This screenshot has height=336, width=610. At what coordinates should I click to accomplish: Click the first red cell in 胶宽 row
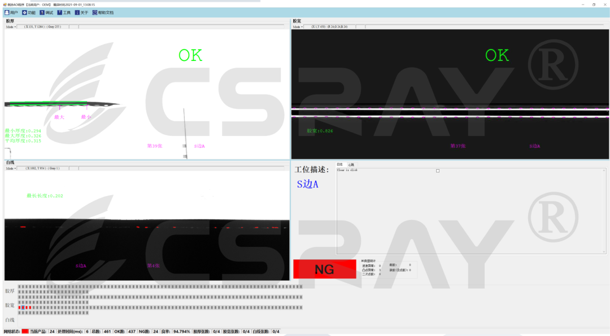pos(20,307)
